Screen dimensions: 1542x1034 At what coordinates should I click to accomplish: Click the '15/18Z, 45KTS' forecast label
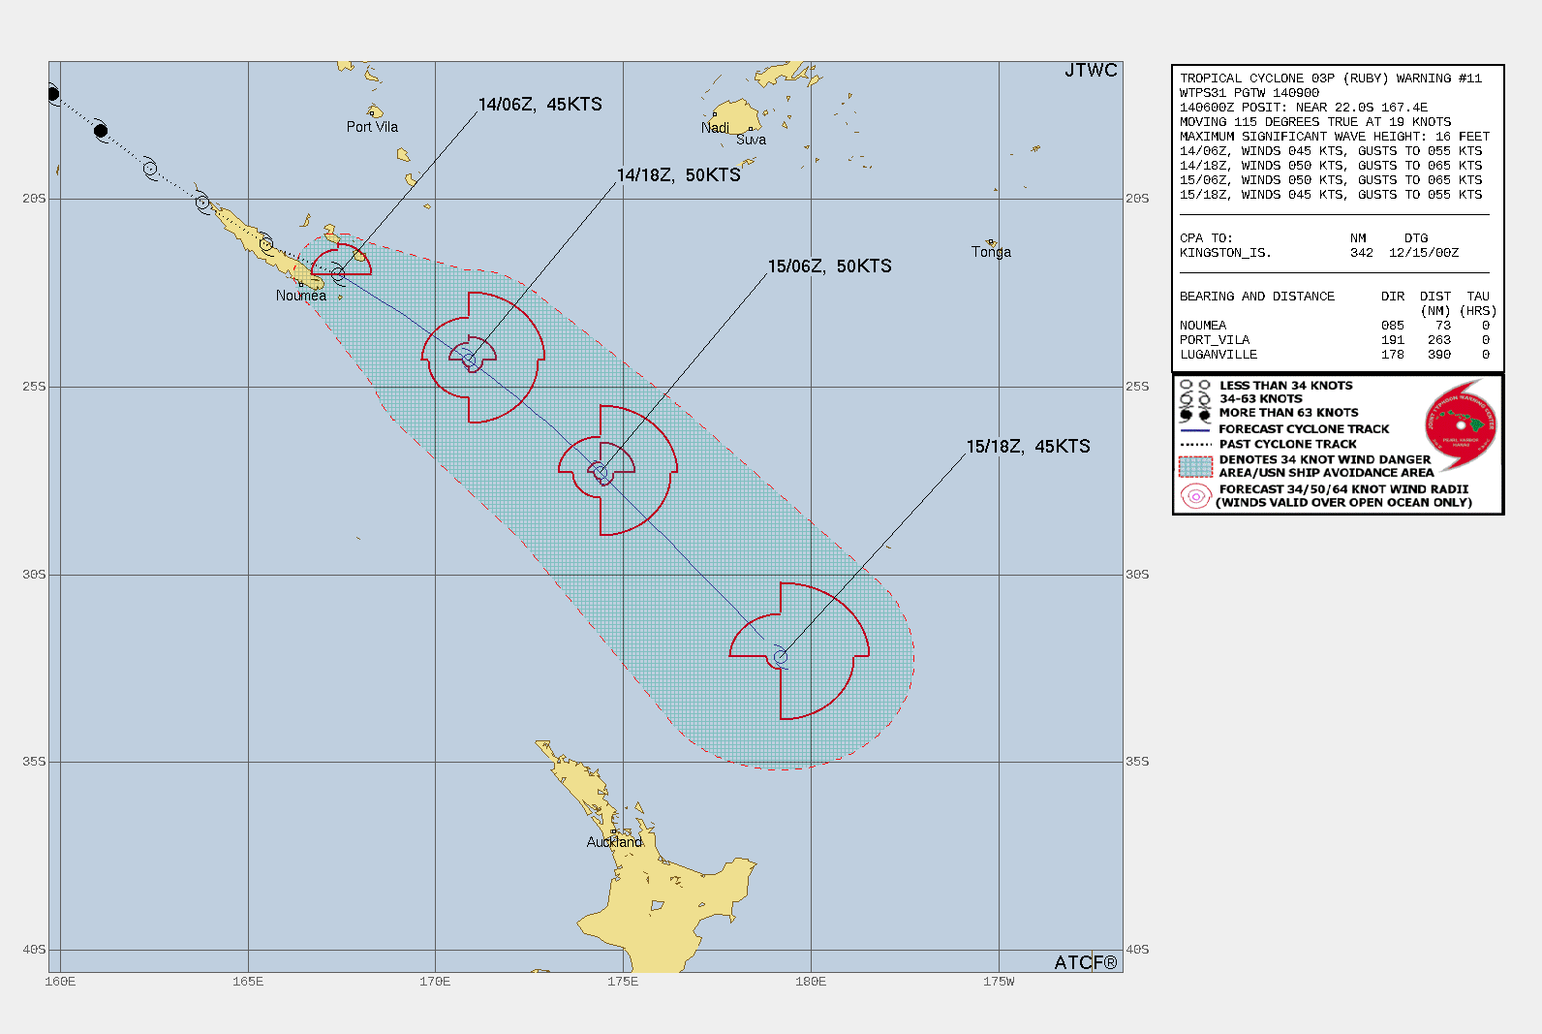[1029, 447]
